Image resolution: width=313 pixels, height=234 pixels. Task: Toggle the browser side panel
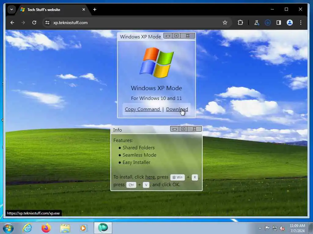click(279, 23)
